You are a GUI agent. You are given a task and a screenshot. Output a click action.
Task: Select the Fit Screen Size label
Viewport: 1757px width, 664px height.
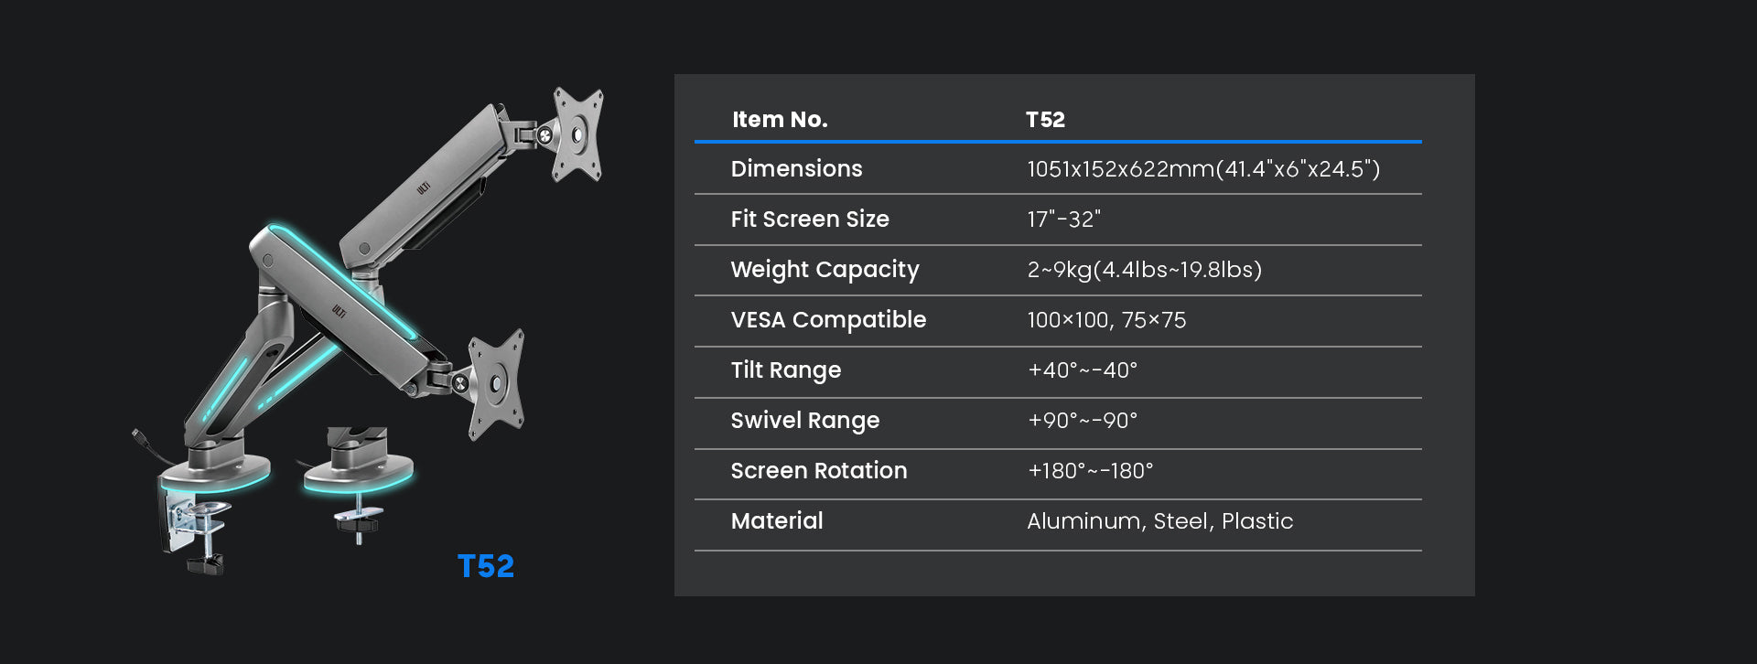(810, 220)
